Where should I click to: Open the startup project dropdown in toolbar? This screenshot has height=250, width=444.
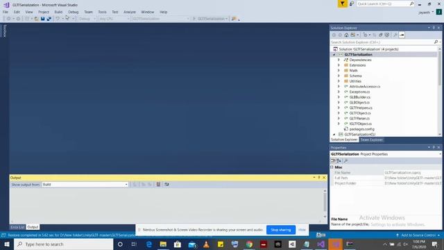pyautogui.click(x=160, y=19)
